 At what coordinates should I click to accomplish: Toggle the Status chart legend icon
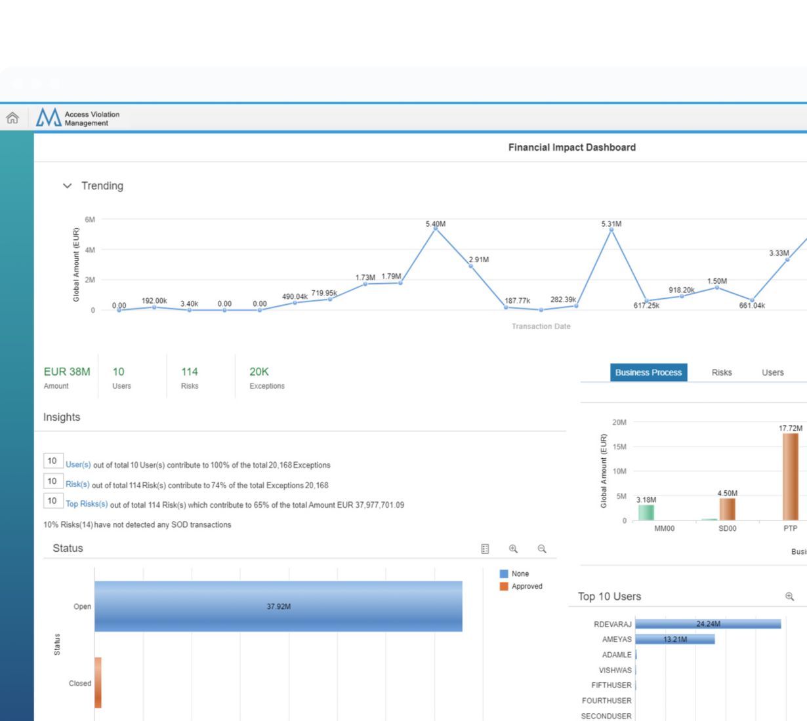click(485, 549)
